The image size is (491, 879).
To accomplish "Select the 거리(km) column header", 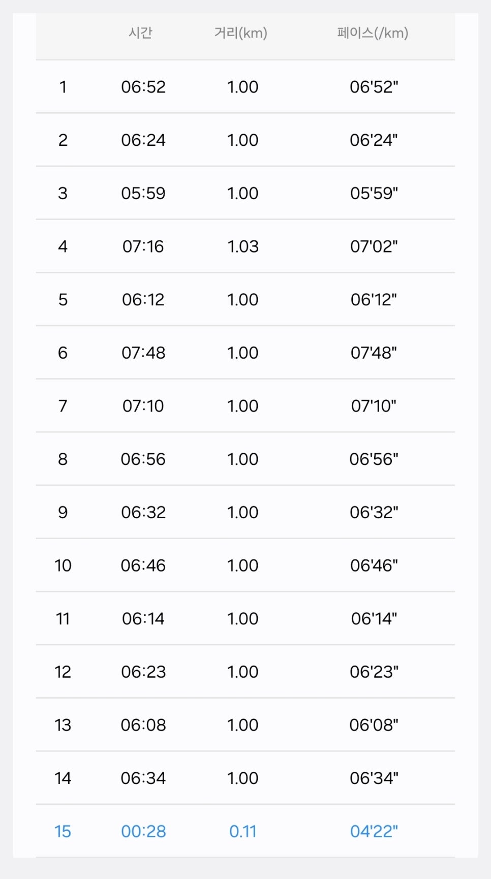I will point(241,33).
